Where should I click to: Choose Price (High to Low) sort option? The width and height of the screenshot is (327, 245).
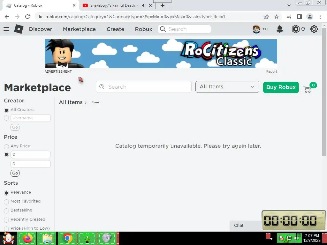click(6, 229)
